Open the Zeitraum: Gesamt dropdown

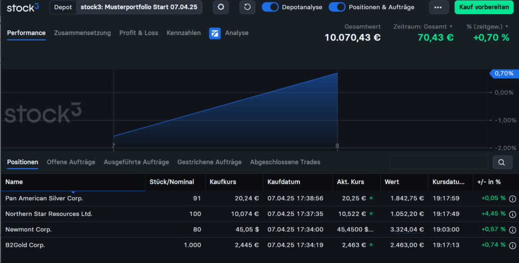click(x=423, y=26)
